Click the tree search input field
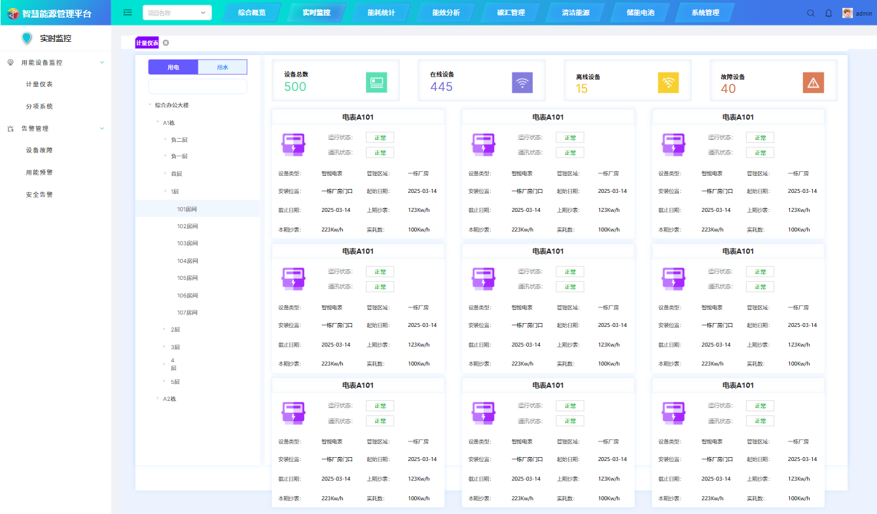The image size is (877, 514). [x=197, y=86]
